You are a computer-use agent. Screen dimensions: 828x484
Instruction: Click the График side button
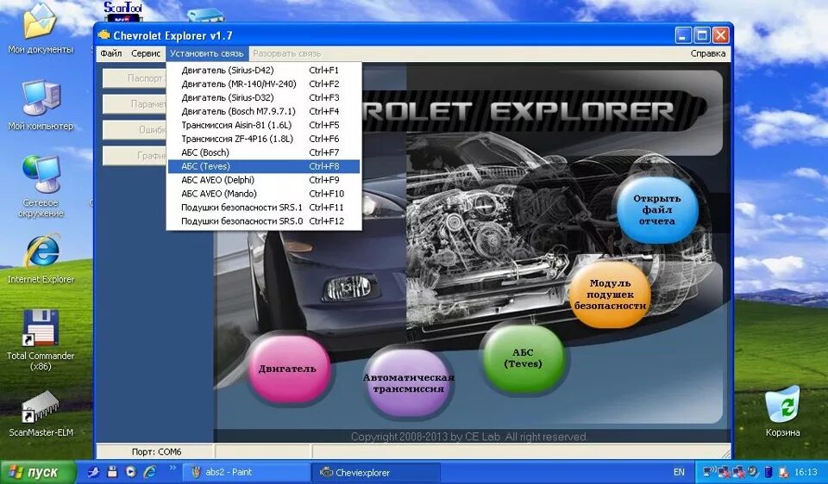coord(135,156)
